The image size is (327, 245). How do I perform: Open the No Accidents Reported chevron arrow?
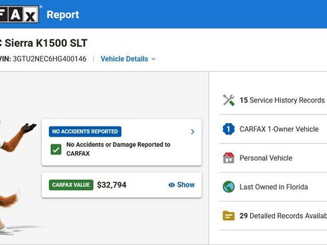point(192,132)
